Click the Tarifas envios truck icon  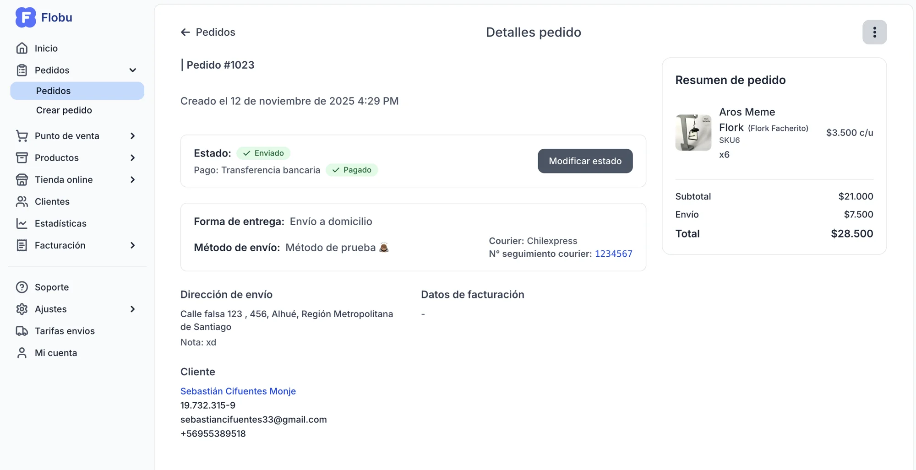point(22,331)
